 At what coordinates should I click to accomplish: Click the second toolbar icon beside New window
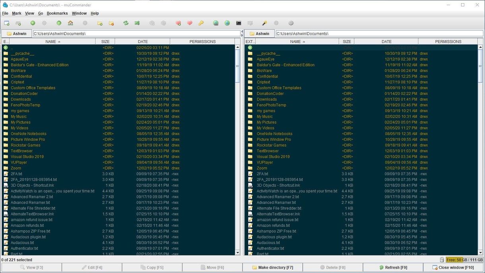(18, 23)
